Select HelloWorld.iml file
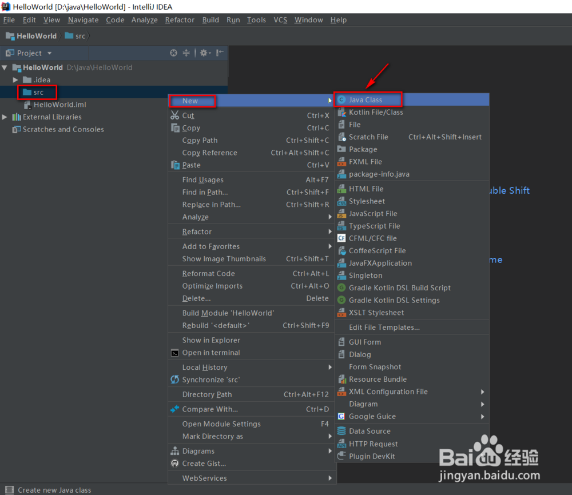The height and width of the screenshot is (495, 572). pos(114,105)
